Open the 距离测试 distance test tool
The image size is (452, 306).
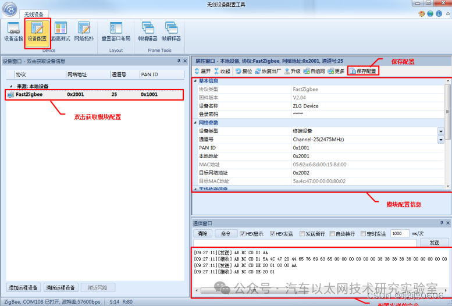click(x=60, y=31)
